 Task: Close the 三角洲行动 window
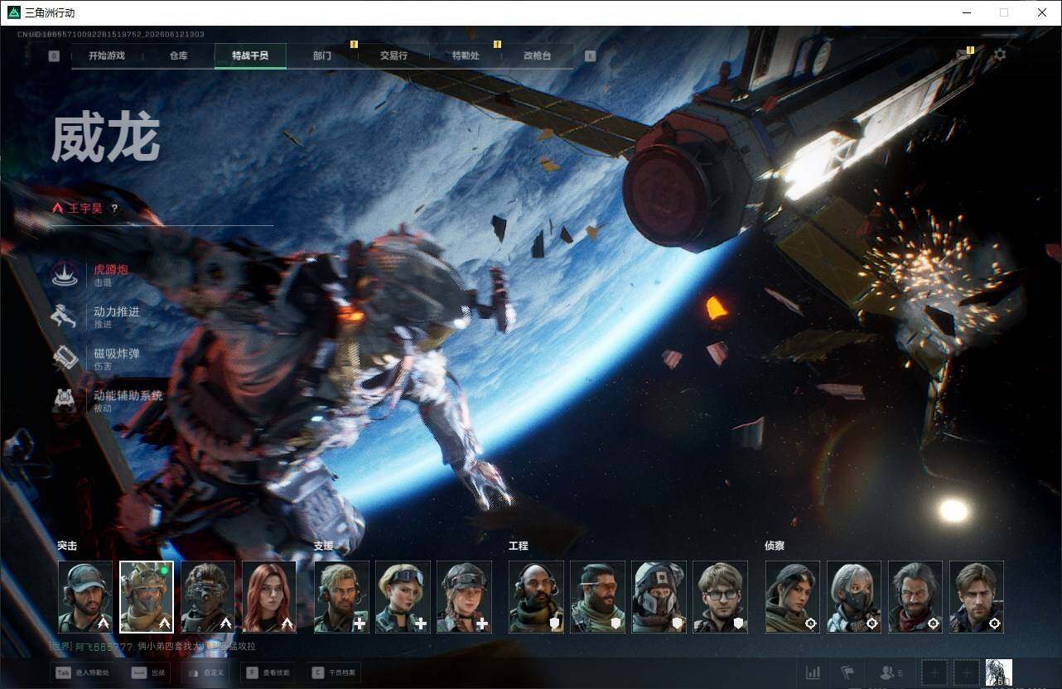(1042, 12)
